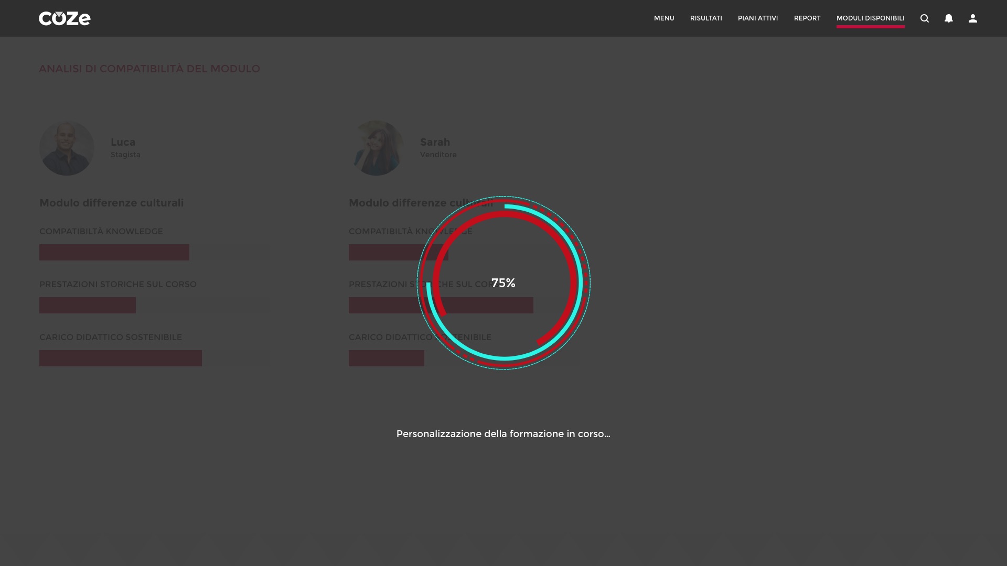This screenshot has width=1007, height=566.
Task: Go to RISULTATI section
Action: [706, 18]
